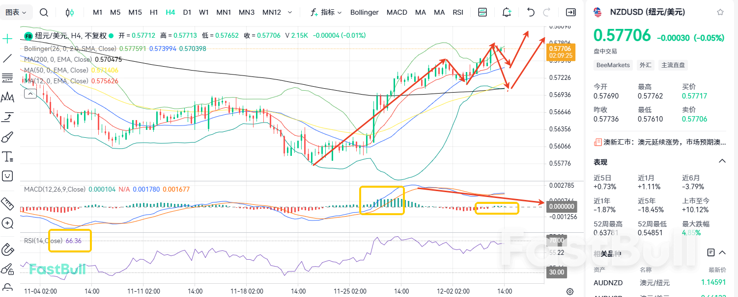Screen dimensions: 738x297
Task: Open the 图表 chart type dropdown
Action: click(16, 12)
